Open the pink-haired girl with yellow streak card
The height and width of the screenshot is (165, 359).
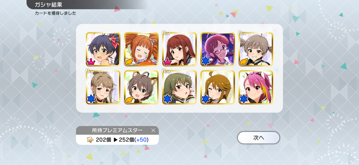256,87
